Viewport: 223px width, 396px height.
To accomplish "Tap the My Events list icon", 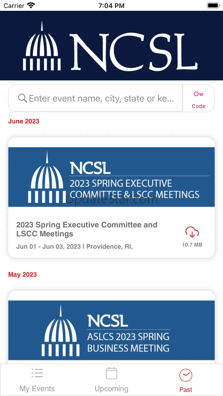I will tap(37, 373).
